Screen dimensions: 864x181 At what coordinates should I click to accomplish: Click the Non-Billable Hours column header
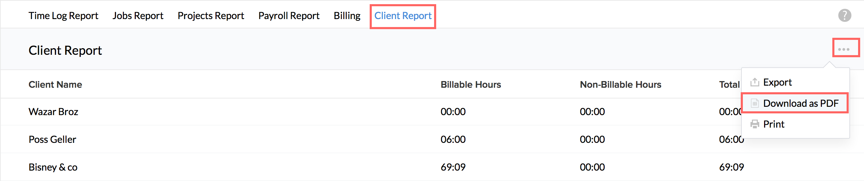(621, 85)
